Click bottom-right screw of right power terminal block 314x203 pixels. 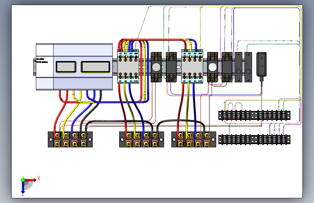[x=207, y=144]
